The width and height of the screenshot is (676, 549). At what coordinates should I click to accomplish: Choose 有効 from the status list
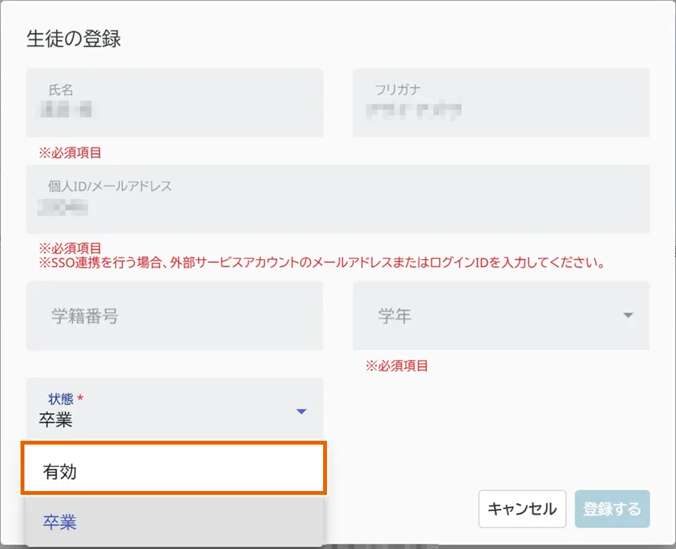175,472
